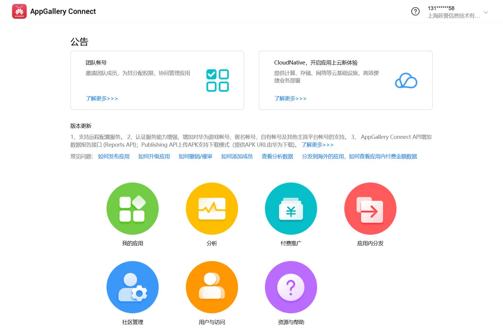Click the CloudNative card title
The height and width of the screenshot is (336, 503).
click(316, 63)
